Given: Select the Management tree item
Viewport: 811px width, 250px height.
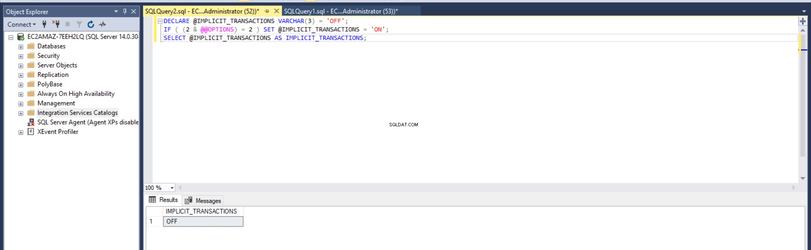Looking at the screenshot, I should (56, 103).
